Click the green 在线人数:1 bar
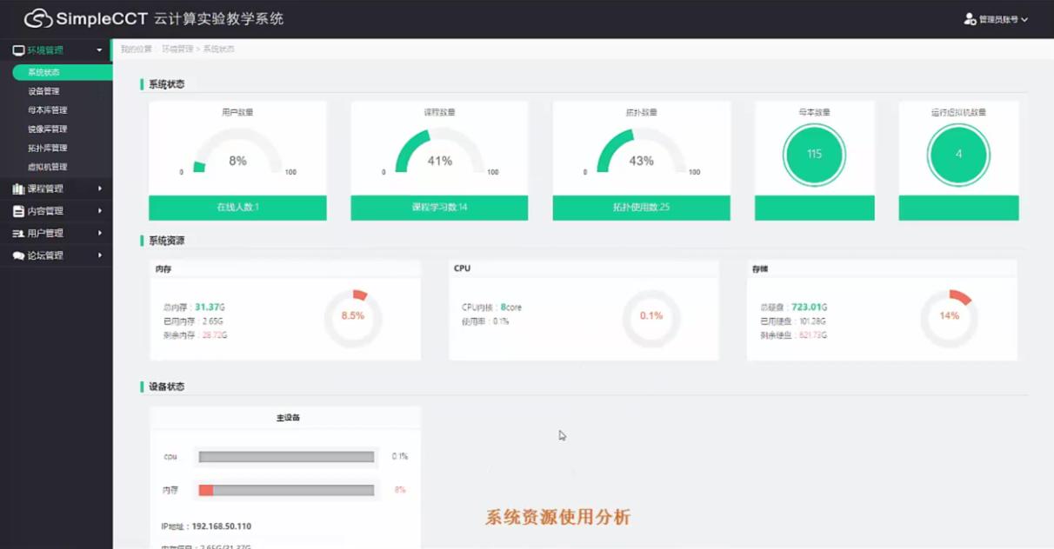Viewport: 1054px width, 549px height. [237, 208]
